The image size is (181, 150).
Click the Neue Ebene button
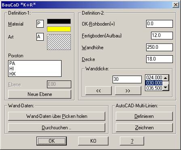(x=40, y=94)
